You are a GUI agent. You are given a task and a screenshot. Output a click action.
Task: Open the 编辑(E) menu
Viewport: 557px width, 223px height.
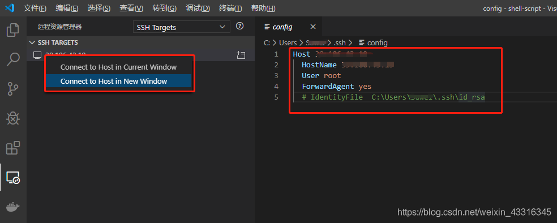coord(67,8)
